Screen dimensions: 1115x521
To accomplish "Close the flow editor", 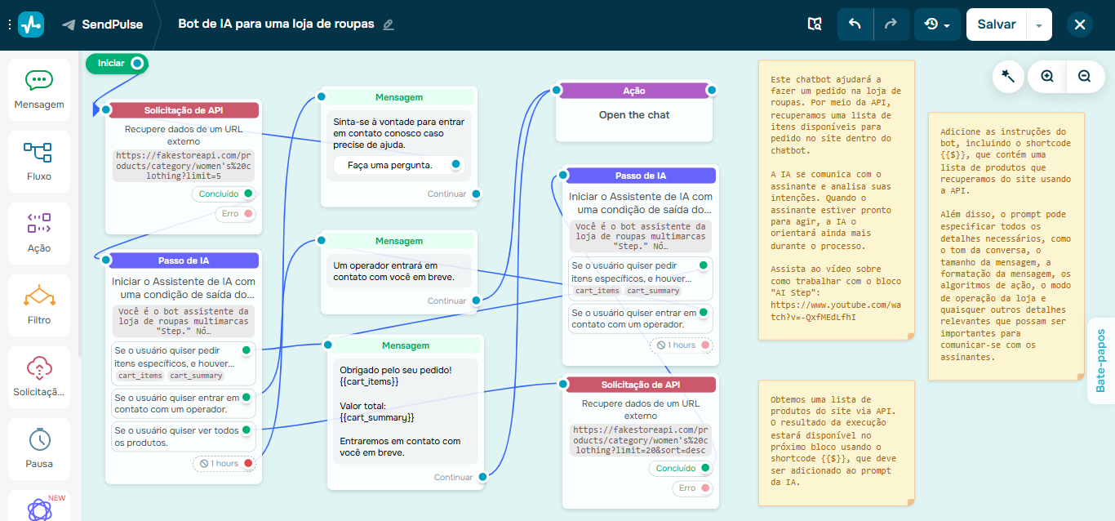I will tap(1080, 24).
